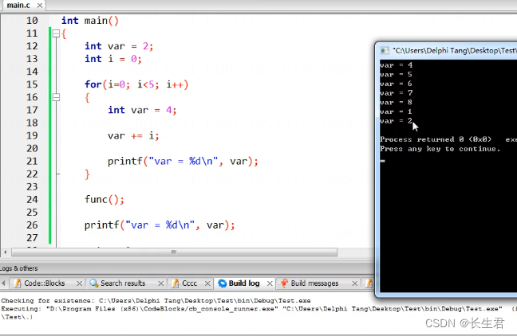Open the Code::Blocks log tab

(44, 283)
